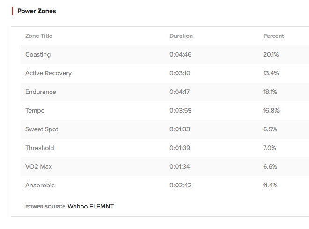Click Endurance duration 0:04:17
The height and width of the screenshot is (229, 309).
[180, 92]
